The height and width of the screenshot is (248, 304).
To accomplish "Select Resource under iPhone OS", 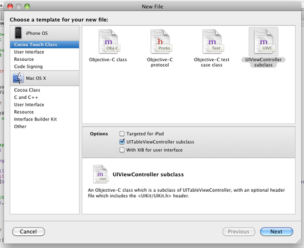I will pyautogui.click(x=45, y=59).
